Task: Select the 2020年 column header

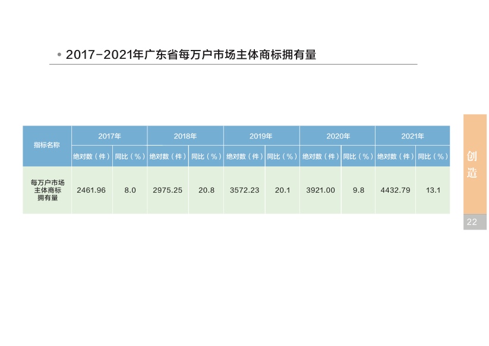Action: click(337, 136)
